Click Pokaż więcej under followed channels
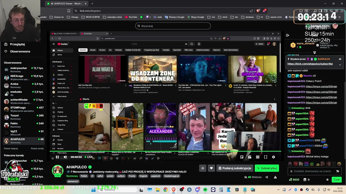The image size is (346, 194). 11,148
